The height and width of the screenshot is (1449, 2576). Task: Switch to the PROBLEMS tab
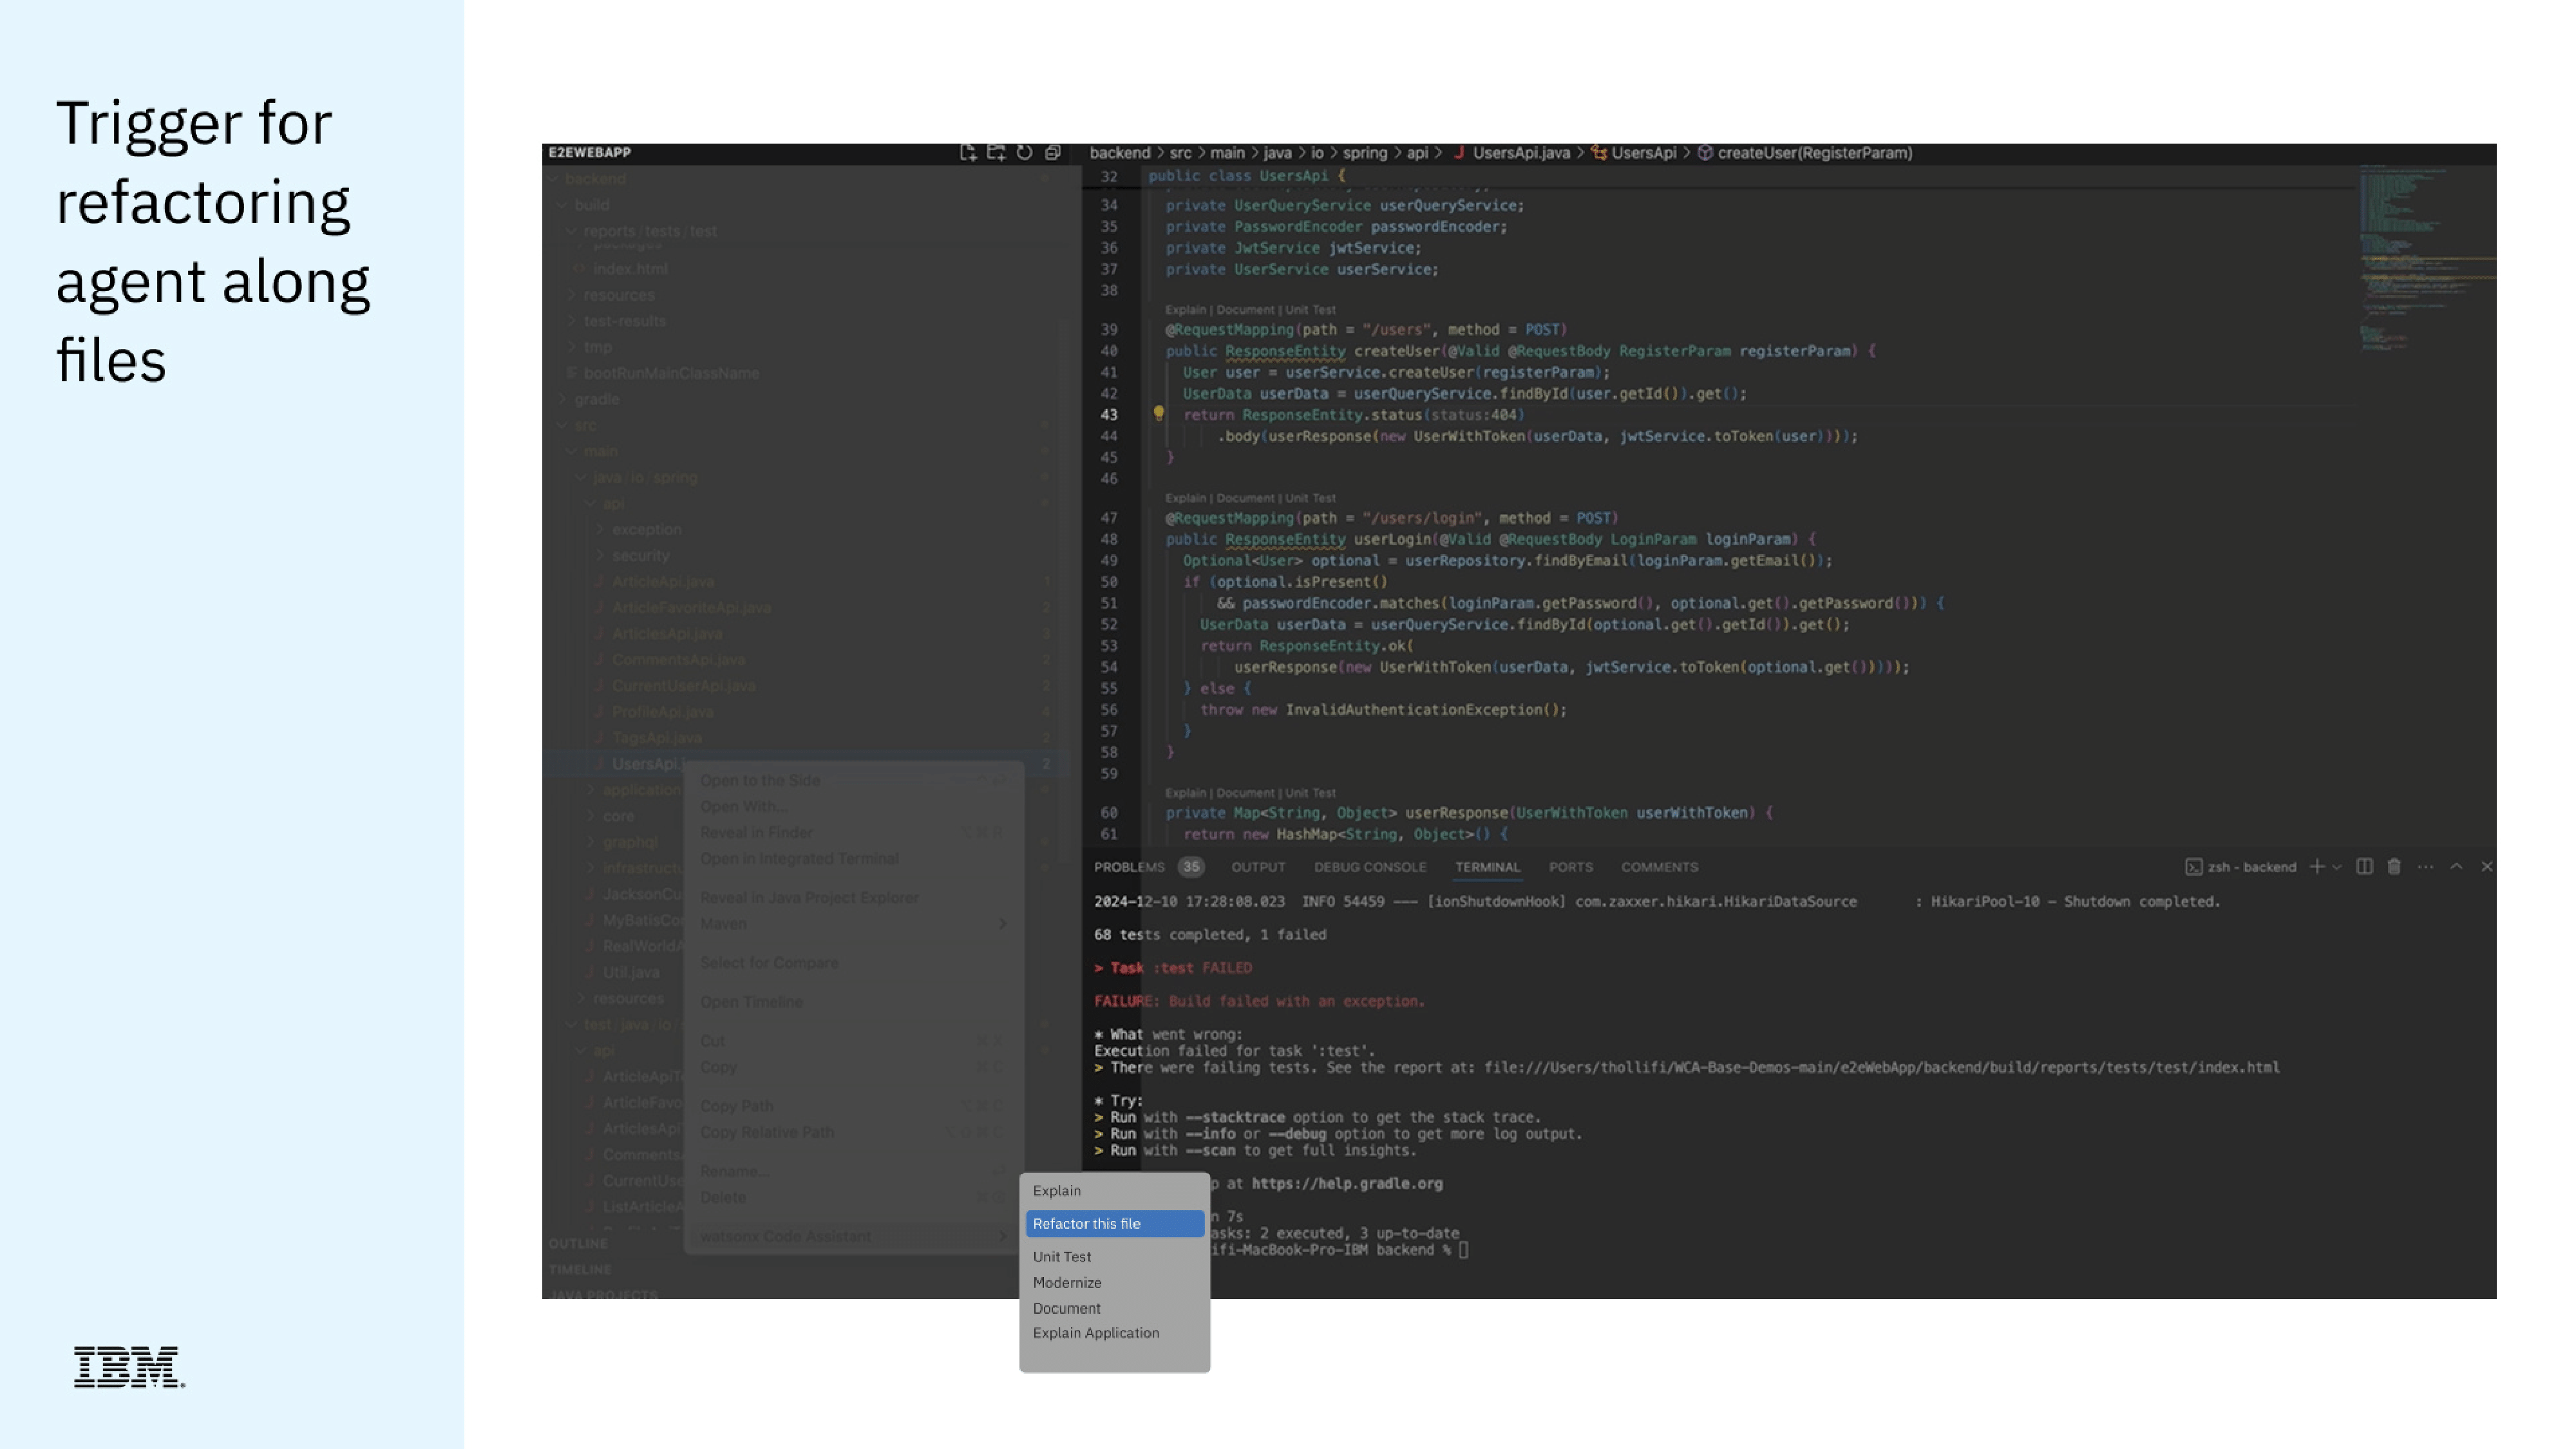[x=1129, y=867]
